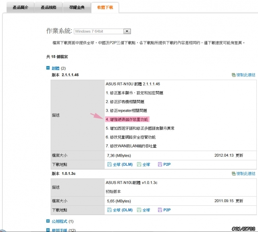The width and height of the screenshot is (258, 232).
Task: Click 複製此連結 for version 2.1.1.1.46
Action: tap(246, 75)
